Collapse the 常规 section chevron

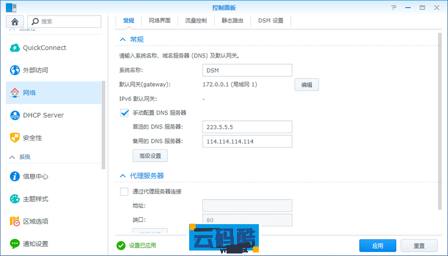point(122,39)
